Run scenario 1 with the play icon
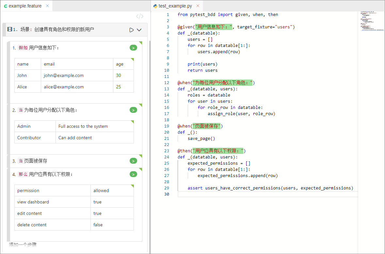 pos(131,29)
